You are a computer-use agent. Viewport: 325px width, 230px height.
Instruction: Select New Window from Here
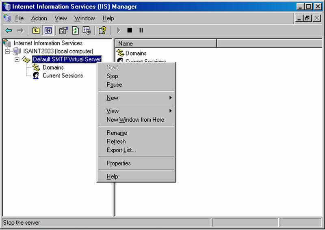136,120
